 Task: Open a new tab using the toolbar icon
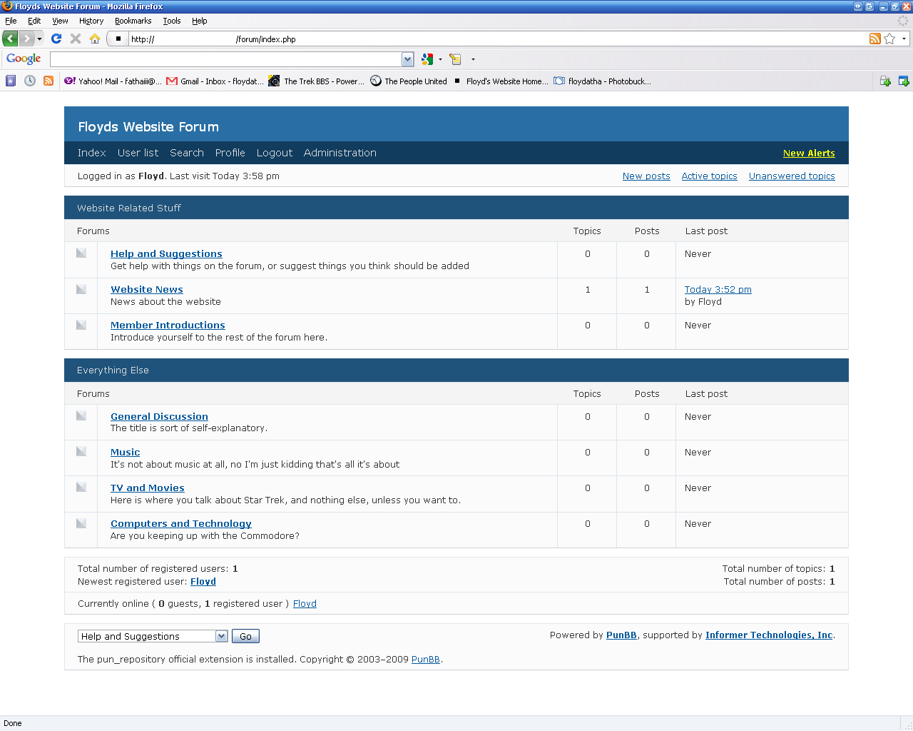point(885,81)
